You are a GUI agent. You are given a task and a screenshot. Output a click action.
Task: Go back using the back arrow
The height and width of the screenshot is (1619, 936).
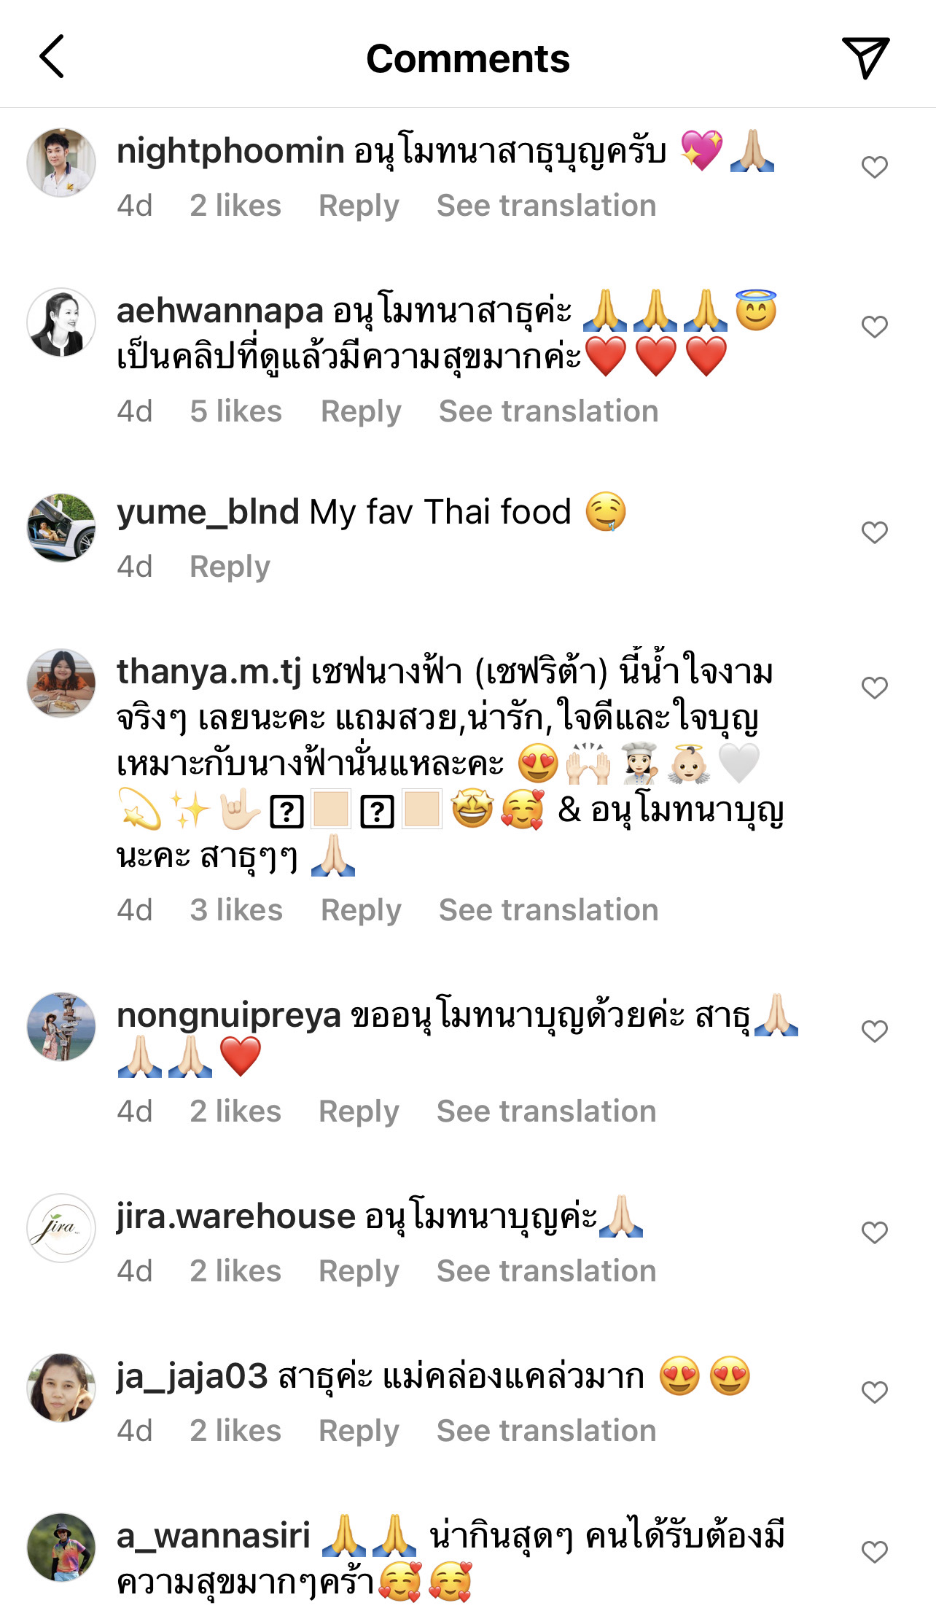click(52, 57)
